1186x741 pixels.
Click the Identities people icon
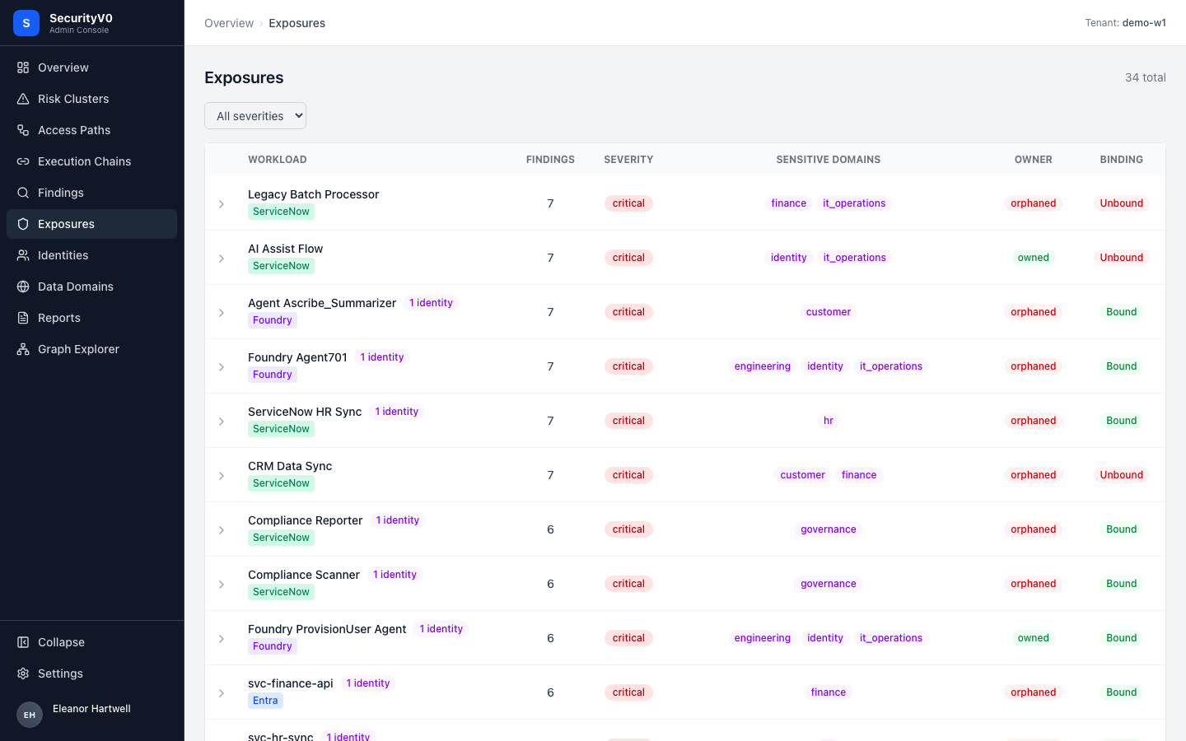coord(23,255)
